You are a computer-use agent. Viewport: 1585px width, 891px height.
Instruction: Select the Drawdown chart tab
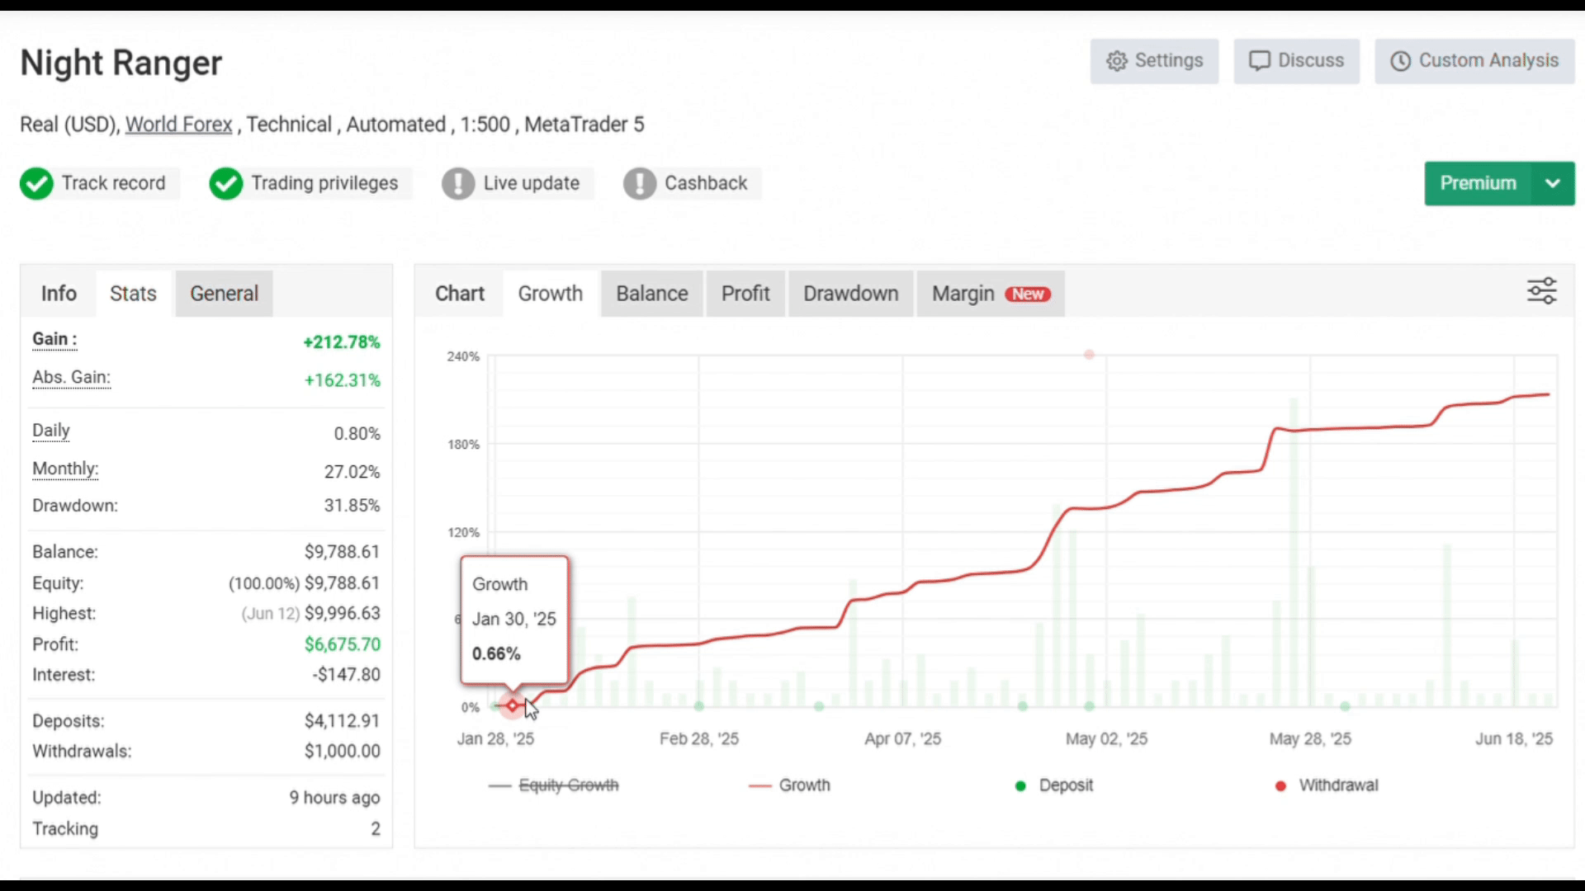click(851, 294)
